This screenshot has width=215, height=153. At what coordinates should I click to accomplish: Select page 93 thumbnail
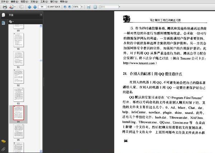[x=19, y=95]
